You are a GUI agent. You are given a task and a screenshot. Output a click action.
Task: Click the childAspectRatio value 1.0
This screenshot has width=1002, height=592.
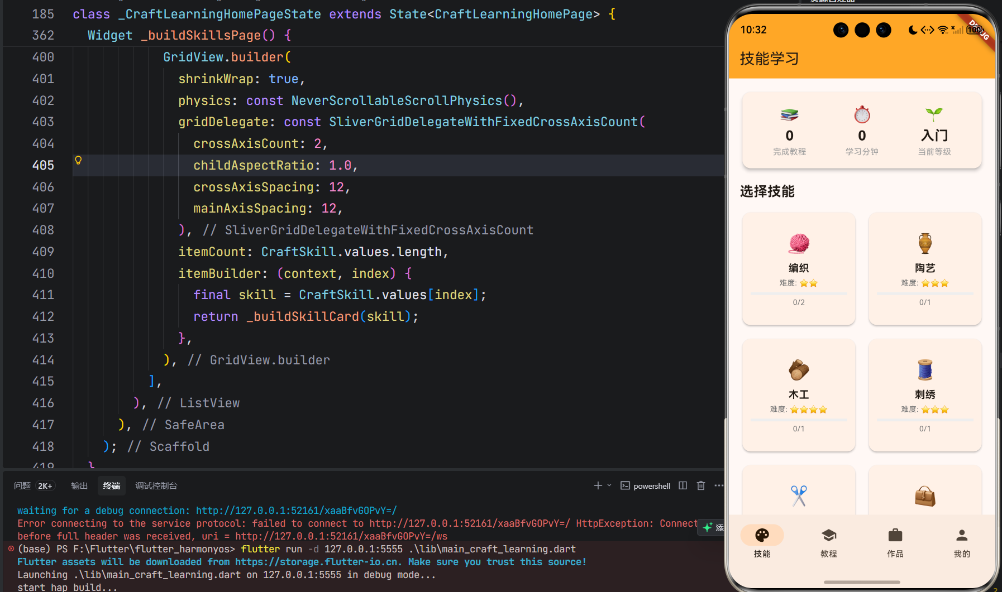pyautogui.click(x=340, y=165)
